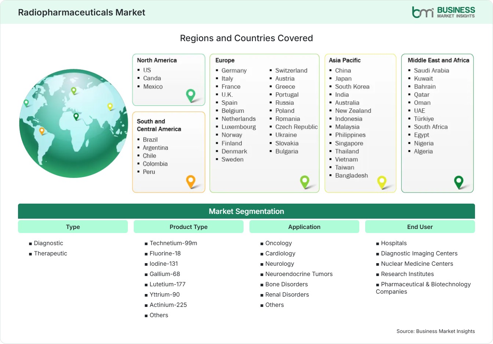Click the green pin in North America card

pyautogui.click(x=191, y=95)
